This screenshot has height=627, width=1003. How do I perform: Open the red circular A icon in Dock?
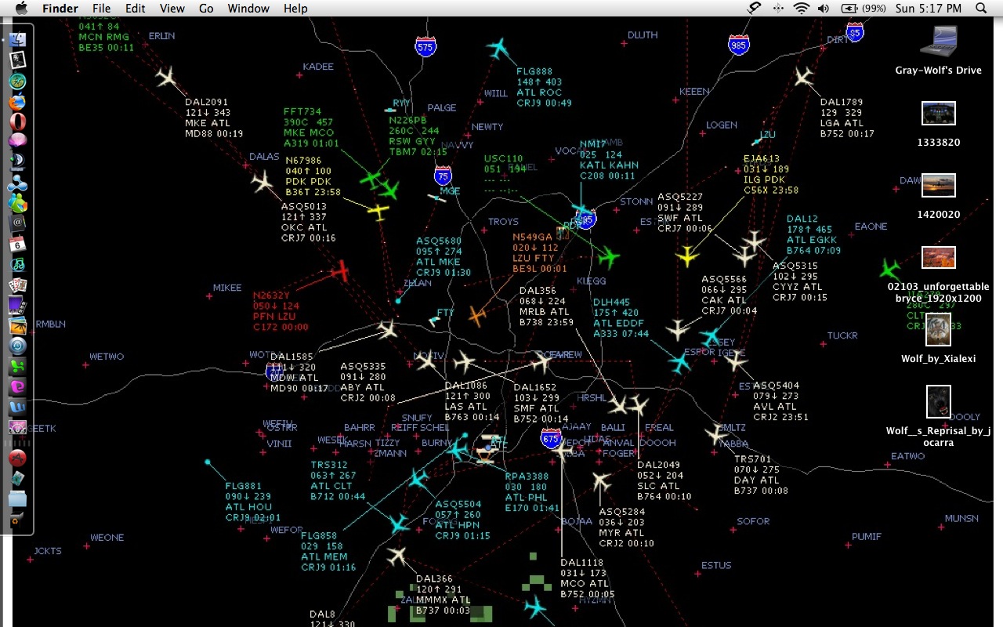pyautogui.click(x=17, y=458)
